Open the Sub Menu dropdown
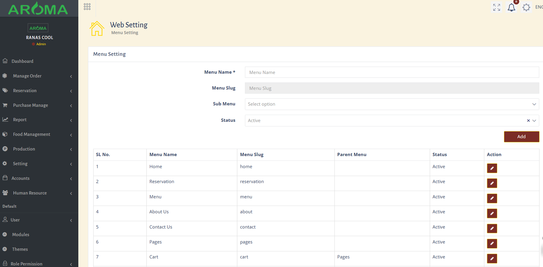Viewport: 543px width, 267px height. [392, 104]
